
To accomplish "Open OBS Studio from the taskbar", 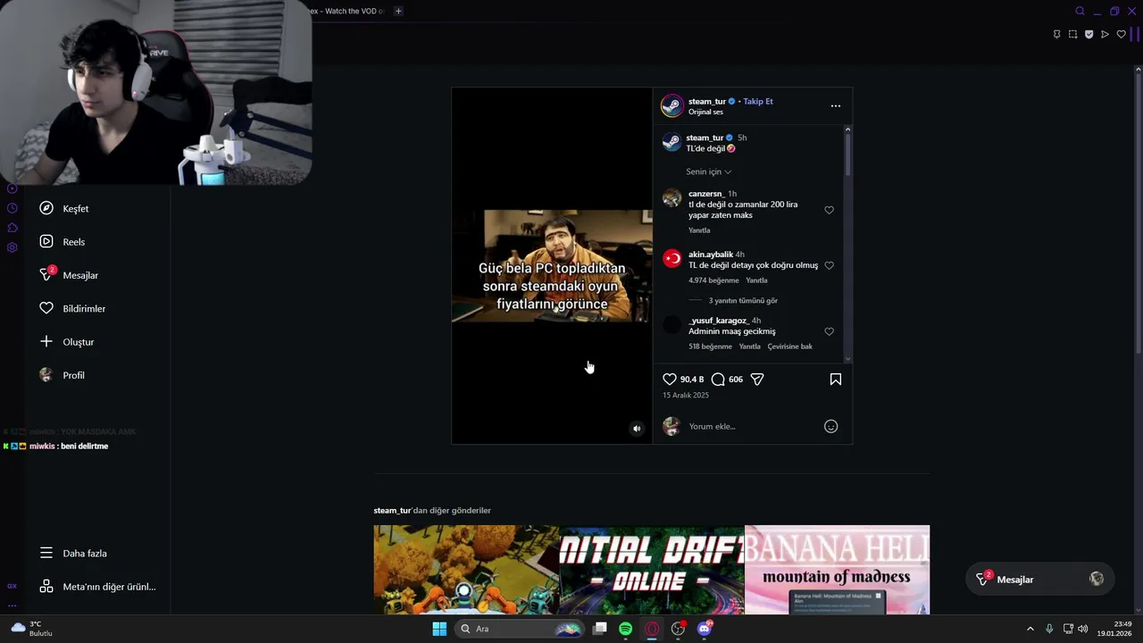I will [679, 629].
